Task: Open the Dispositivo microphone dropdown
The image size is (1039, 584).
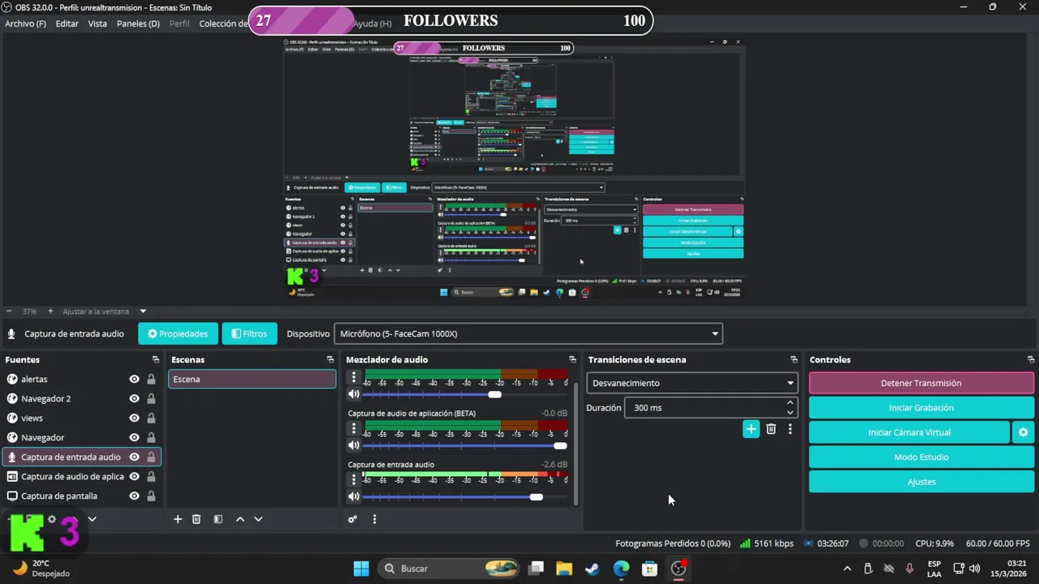Action: [x=528, y=333]
